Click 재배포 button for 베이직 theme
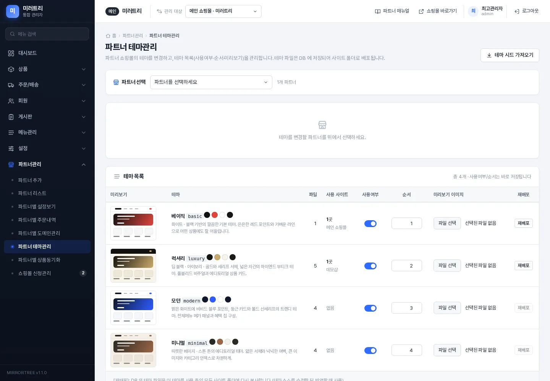Viewport: 550px width, 381px height. coord(524,223)
